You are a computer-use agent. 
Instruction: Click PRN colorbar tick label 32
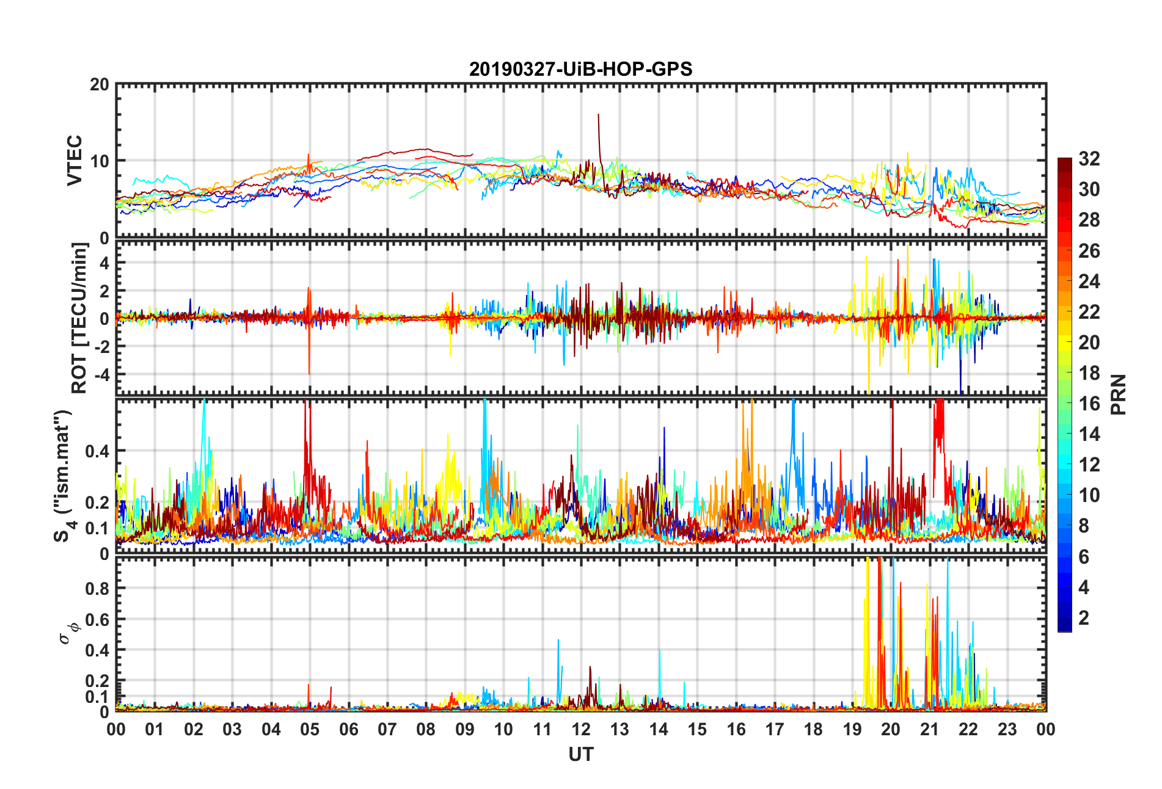point(1089,159)
